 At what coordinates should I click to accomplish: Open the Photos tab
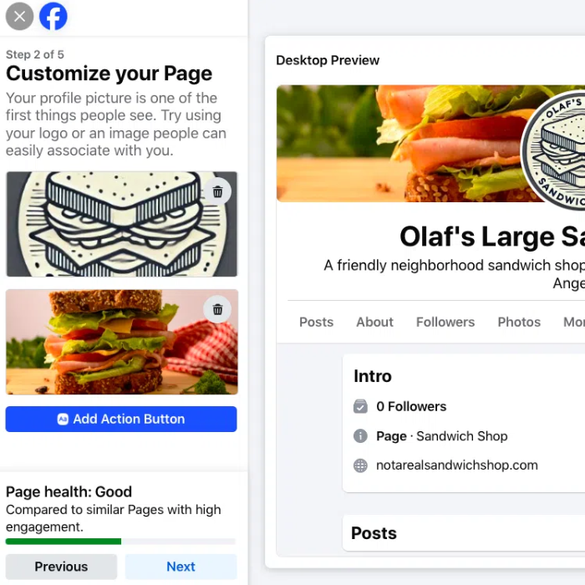click(x=519, y=322)
